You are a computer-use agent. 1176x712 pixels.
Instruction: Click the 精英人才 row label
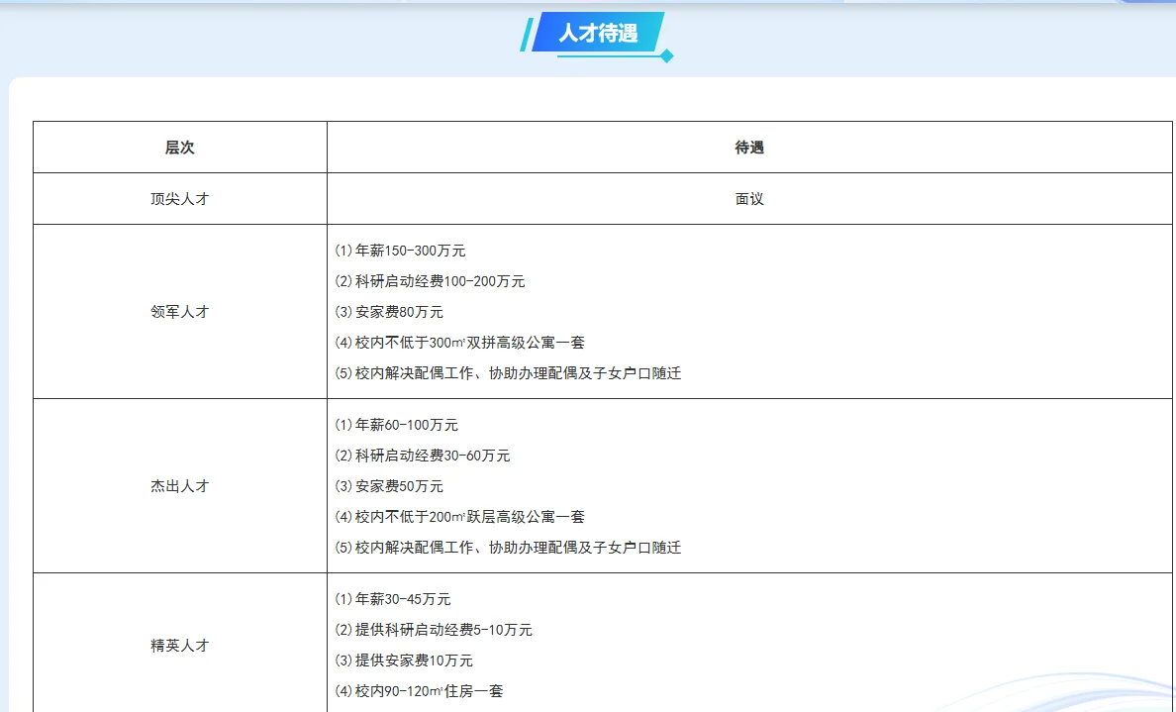tap(180, 646)
